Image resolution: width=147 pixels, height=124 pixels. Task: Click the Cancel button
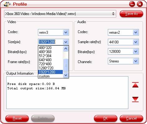(x=131, y=118)
